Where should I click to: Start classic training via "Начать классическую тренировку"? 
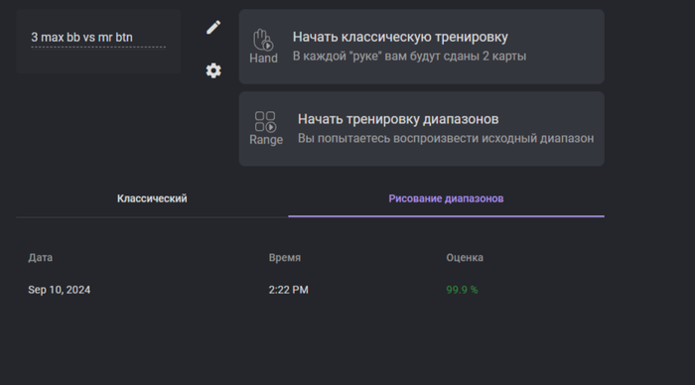400,38
